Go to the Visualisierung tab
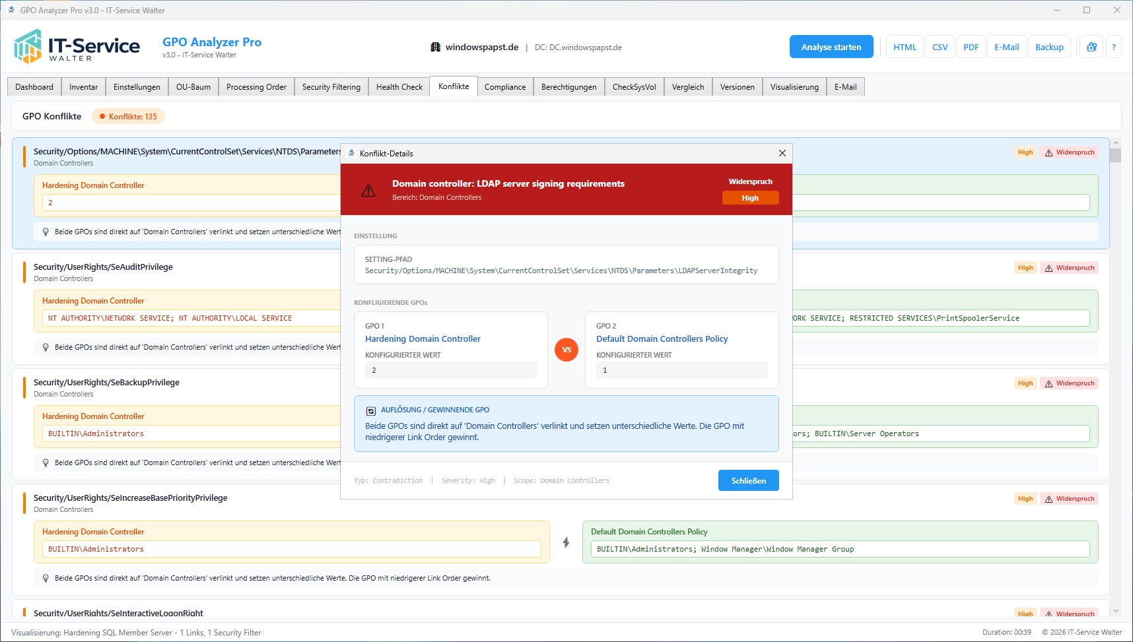This screenshot has width=1133, height=642. [794, 87]
